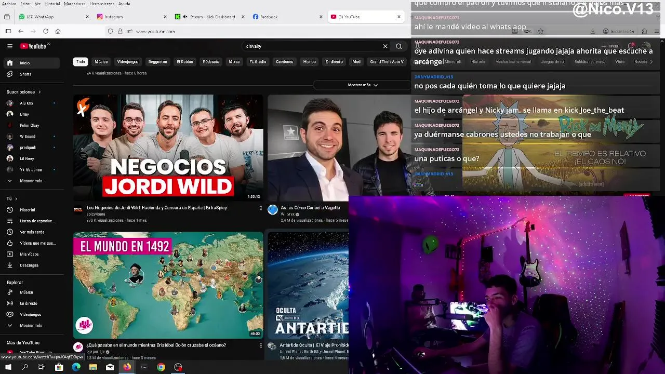
Task: Open Microsoft Store from the taskbar
Action: (x=59, y=367)
